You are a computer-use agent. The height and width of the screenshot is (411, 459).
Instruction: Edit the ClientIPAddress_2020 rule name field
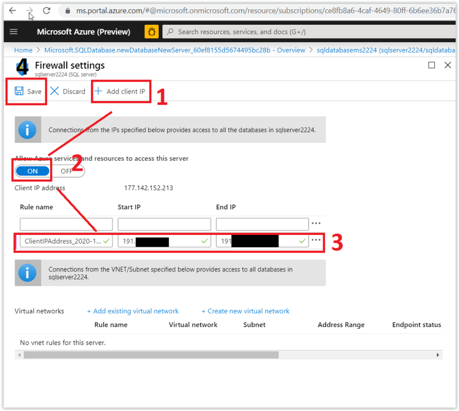pos(66,241)
